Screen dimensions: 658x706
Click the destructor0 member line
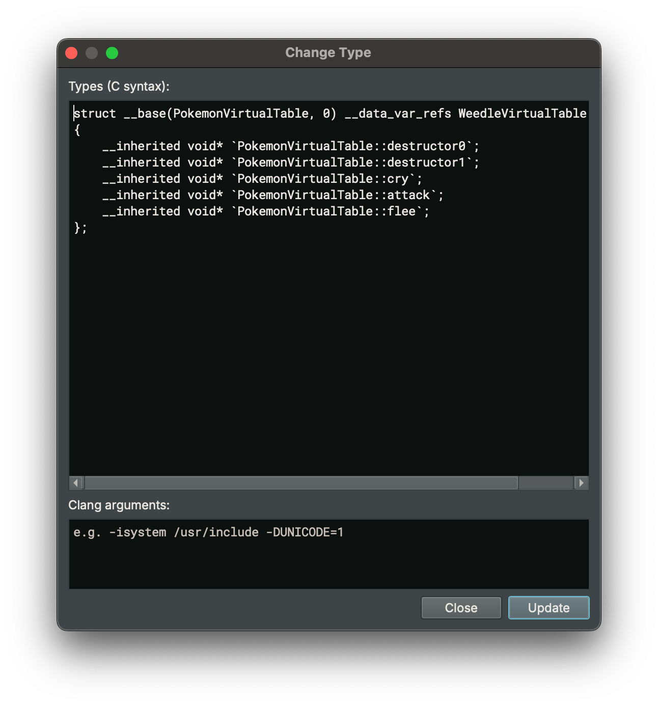point(291,146)
